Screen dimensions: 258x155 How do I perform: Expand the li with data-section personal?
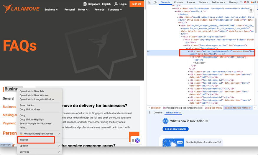pos(188,75)
